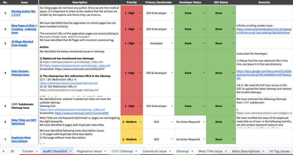Open 2 - Medium priority dropdown row 7
Image resolution: width=293 pixels, height=155 pixels.
[140, 139]
